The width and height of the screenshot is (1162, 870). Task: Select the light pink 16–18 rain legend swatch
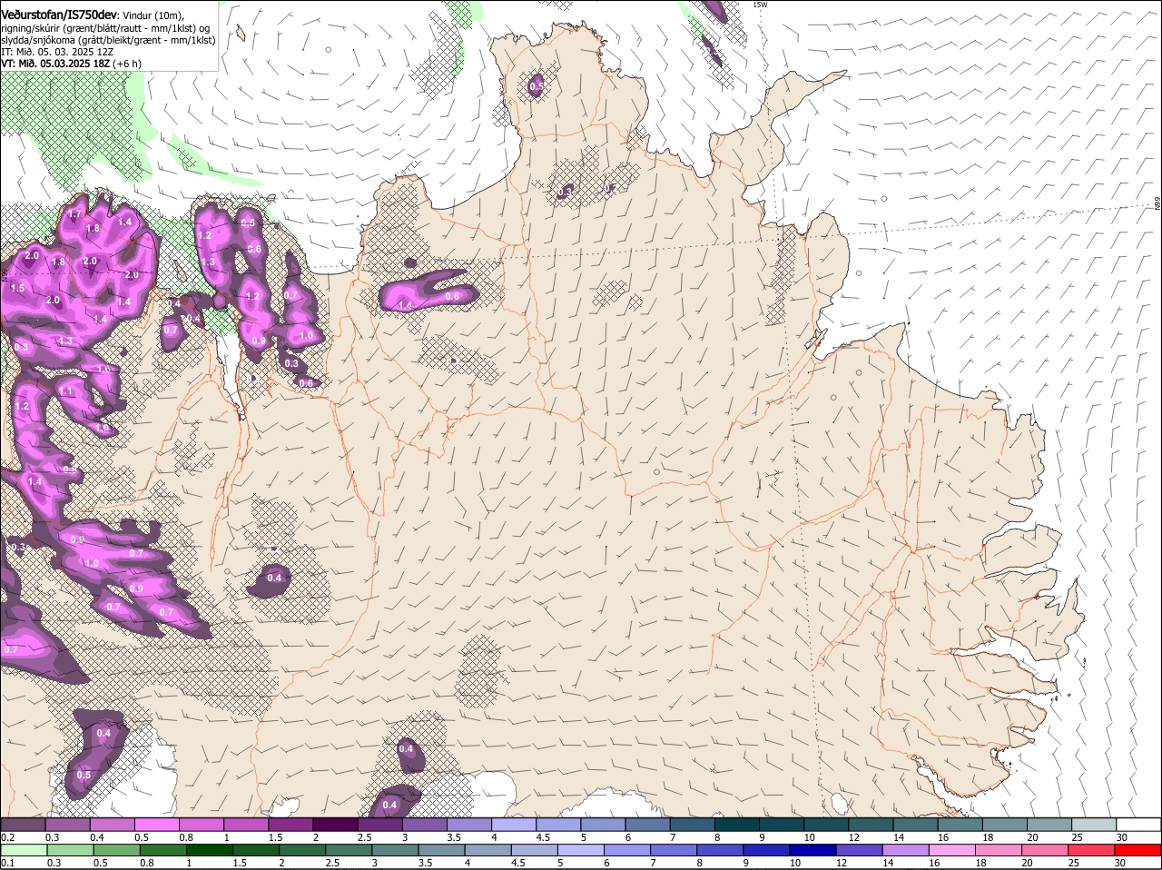[x=952, y=850]
